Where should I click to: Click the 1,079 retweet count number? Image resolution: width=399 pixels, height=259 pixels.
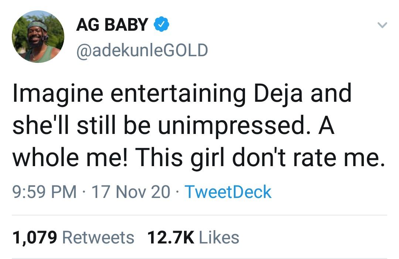tap(35, 237)
